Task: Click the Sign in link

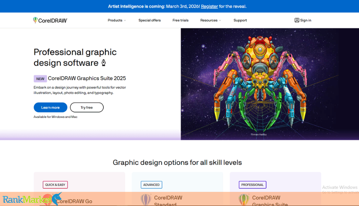Action: pos(306,20)
